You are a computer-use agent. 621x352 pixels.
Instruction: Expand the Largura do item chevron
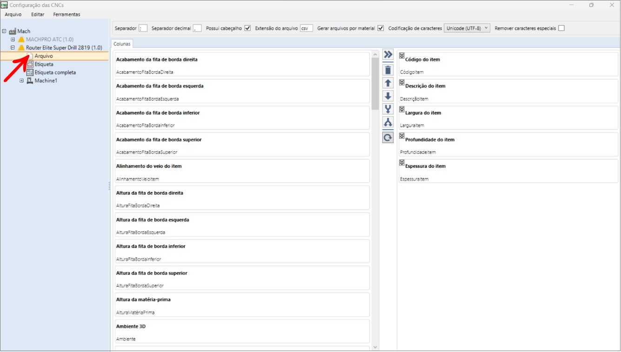coord(402,109)
